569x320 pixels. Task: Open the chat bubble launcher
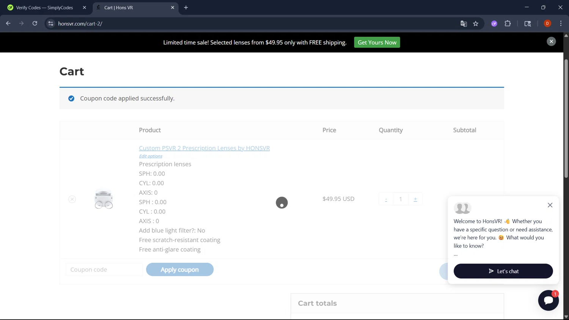(549, 300)
